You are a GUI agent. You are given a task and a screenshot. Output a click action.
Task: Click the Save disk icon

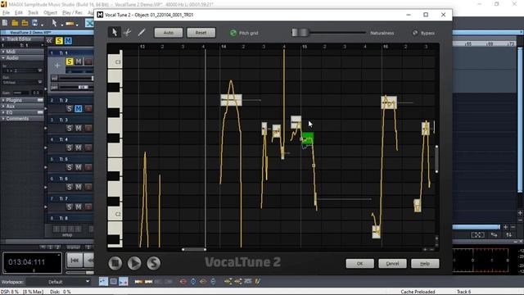click(x=34, y=23)
